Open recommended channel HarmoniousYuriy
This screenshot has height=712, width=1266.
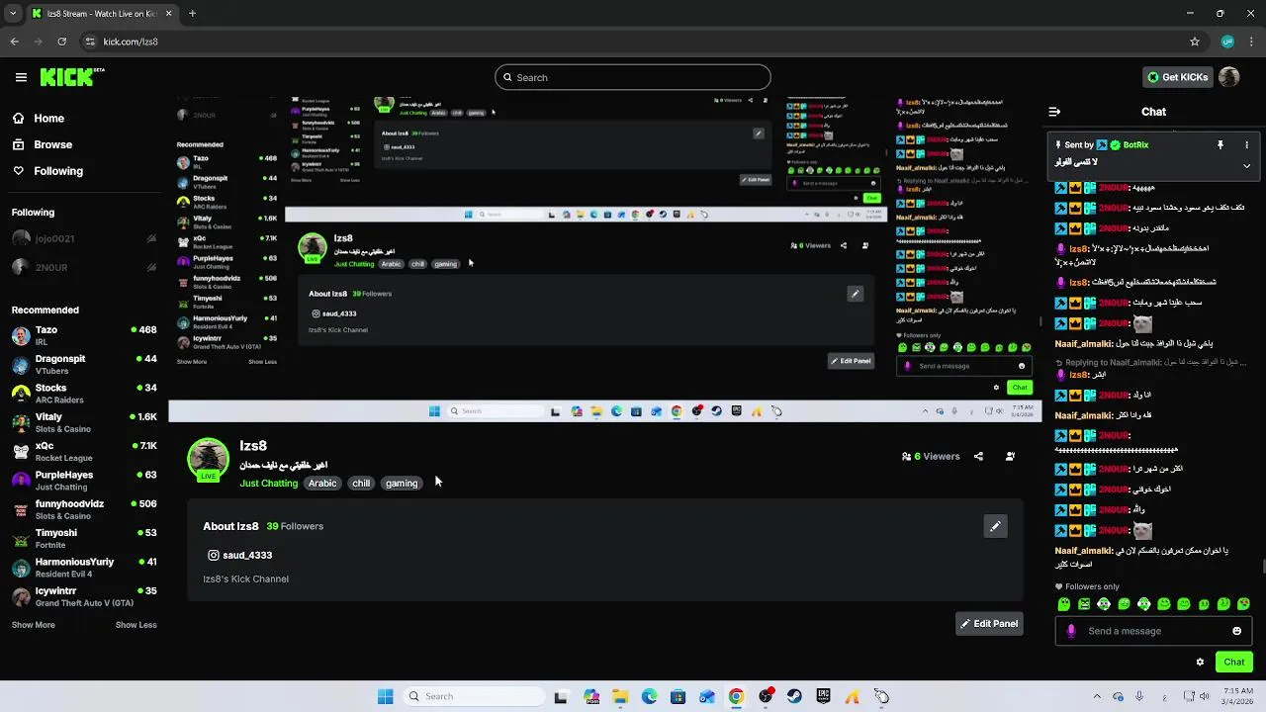84,568
